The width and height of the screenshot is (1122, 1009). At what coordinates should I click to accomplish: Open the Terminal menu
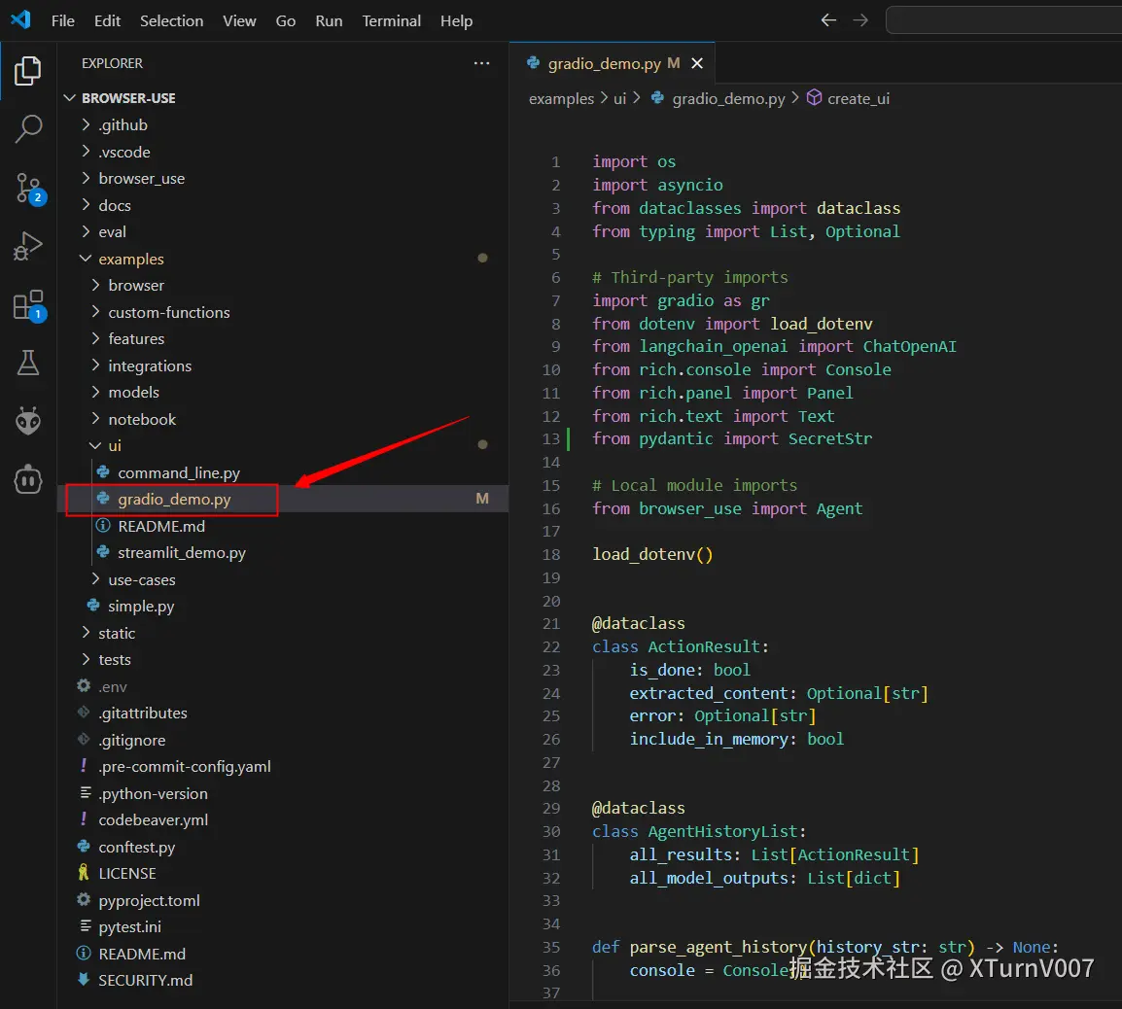[391, 20]
